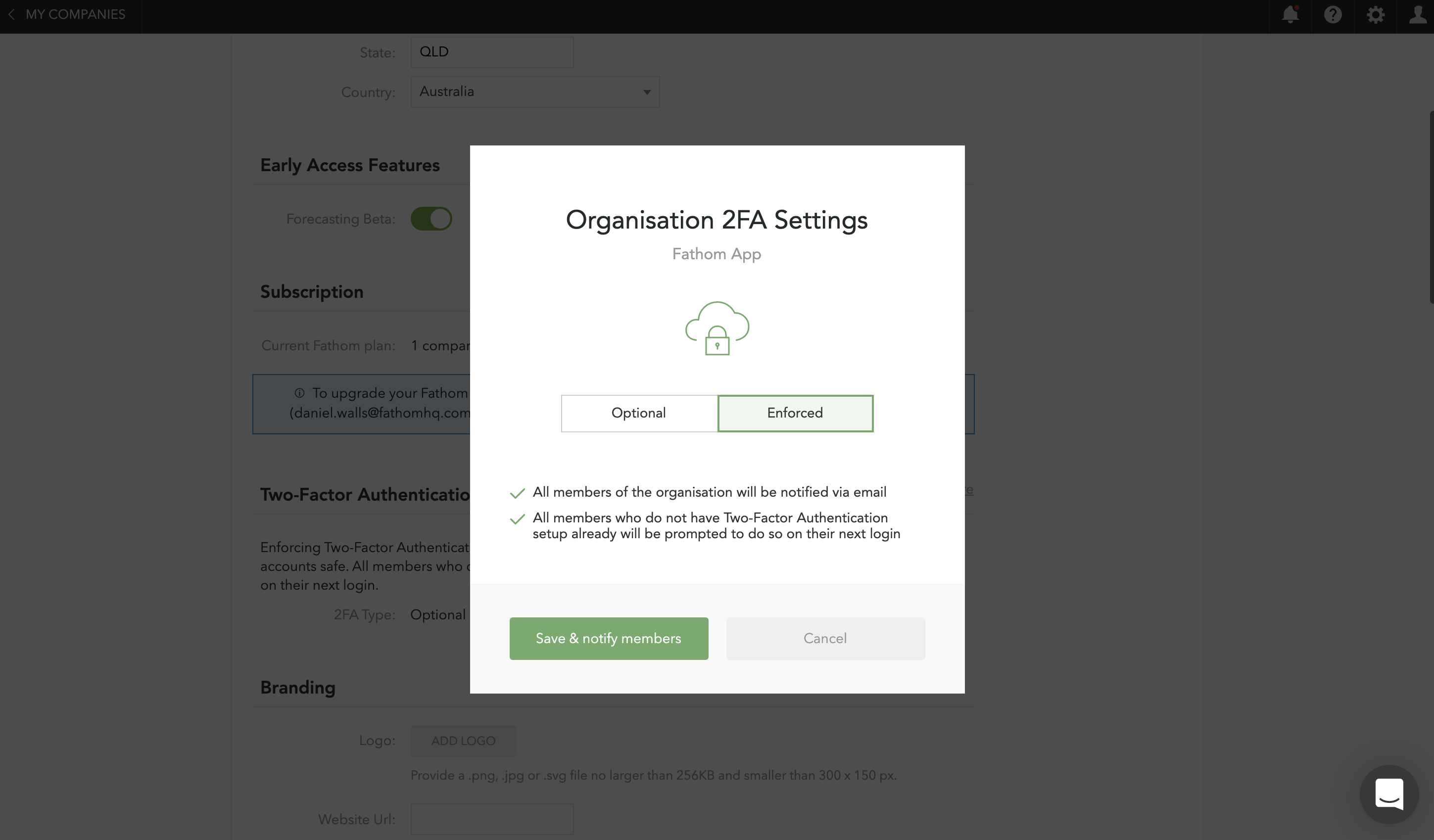Click the page vertical scrollbar
The image size is (1434, 840).
pyautogui.click(x=1431, y=208)
